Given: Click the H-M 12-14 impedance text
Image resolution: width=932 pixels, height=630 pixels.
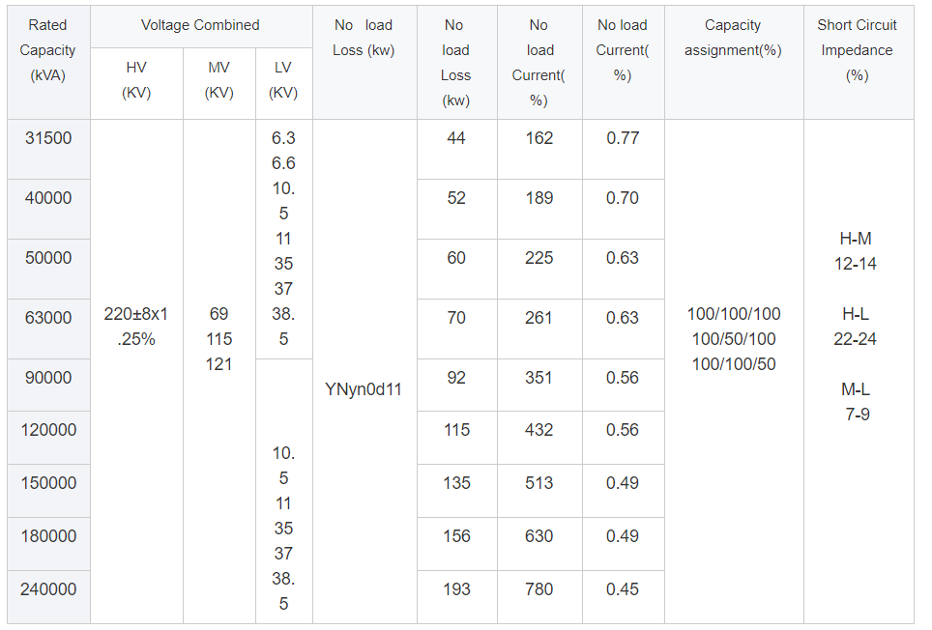Looking at the screenshot, I should [x=856, y=251].
